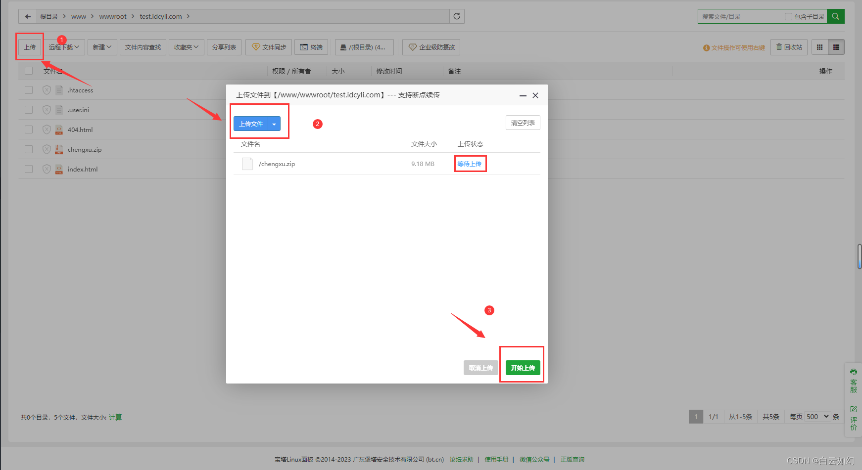The height and width of the screenshot is (470, 862).
Task: Close the upload dialog
Action: coord(535,95)
